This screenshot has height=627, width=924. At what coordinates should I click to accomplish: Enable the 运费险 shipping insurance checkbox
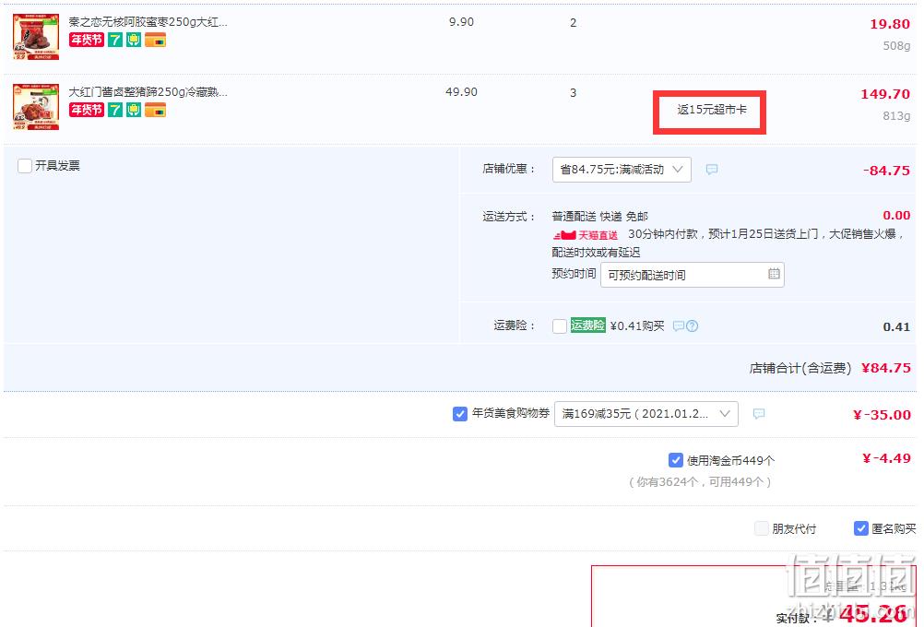tap(560, 325)
